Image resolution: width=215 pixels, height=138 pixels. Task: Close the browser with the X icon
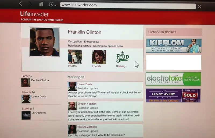(199, 6)
